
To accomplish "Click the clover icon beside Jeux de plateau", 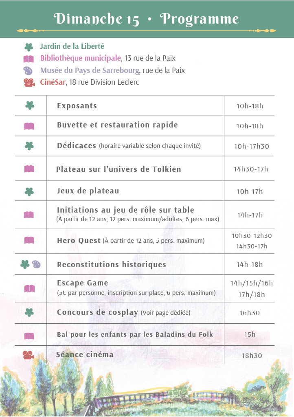I will click(29, 191).
